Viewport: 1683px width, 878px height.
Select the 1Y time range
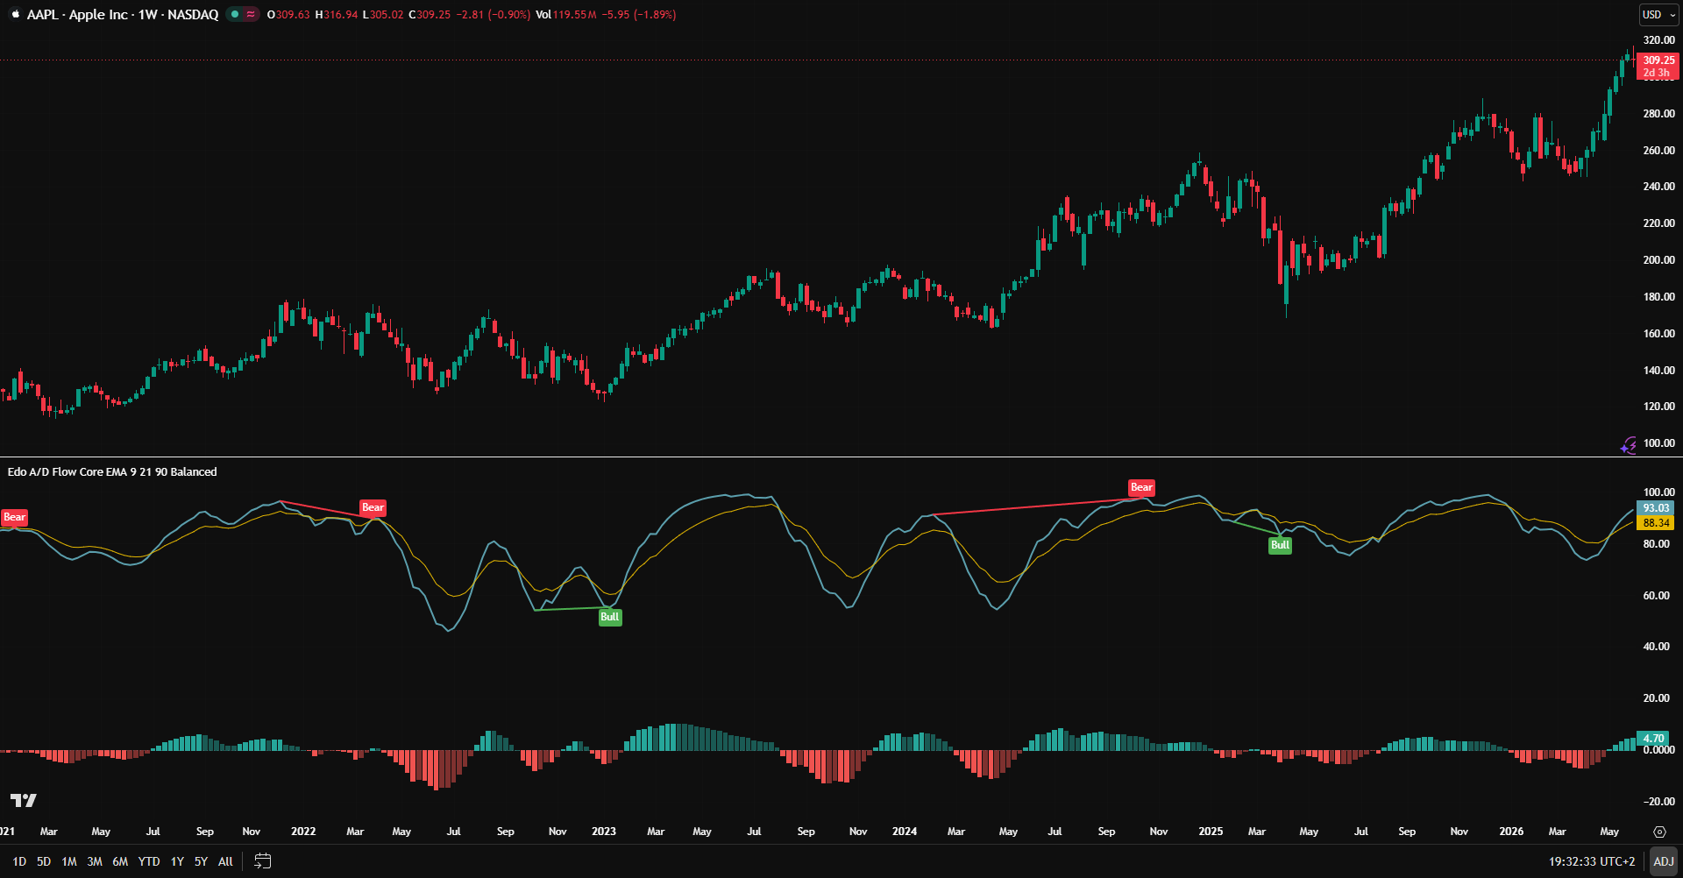tap(177, 861)
